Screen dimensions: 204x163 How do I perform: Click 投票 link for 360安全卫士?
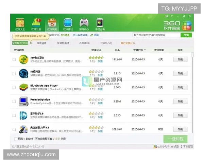(x=100, y=61)
